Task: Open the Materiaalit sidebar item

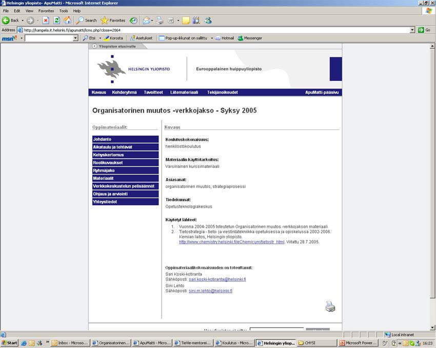Action: pos(125,178)
